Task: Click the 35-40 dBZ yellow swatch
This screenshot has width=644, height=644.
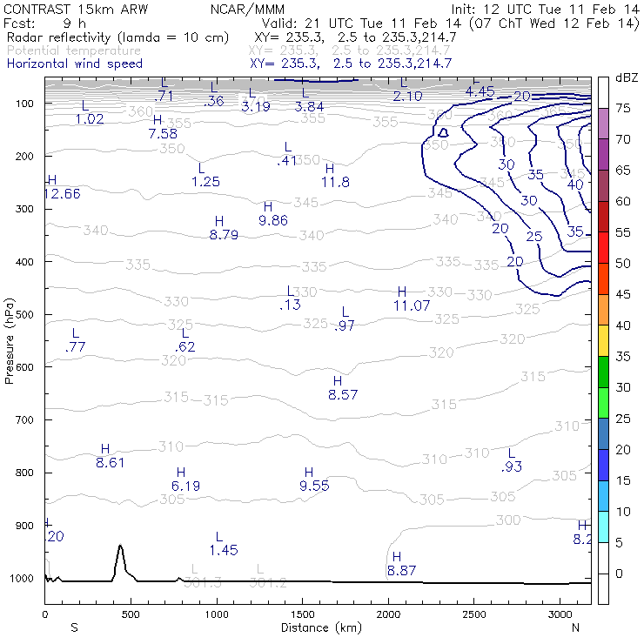Action: (x=603, y=341)
